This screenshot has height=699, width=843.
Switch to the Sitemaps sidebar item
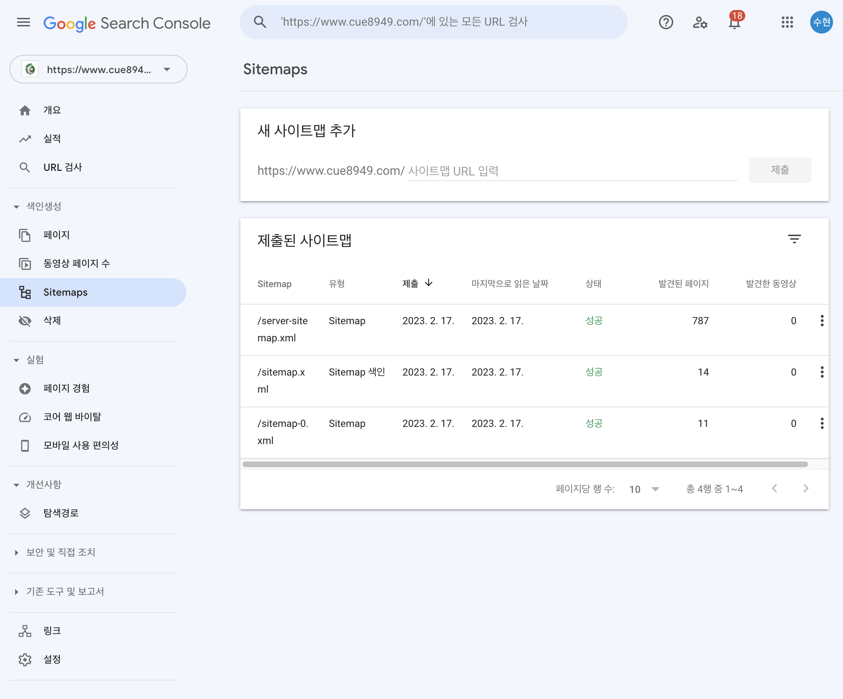(x=65, y=292)
